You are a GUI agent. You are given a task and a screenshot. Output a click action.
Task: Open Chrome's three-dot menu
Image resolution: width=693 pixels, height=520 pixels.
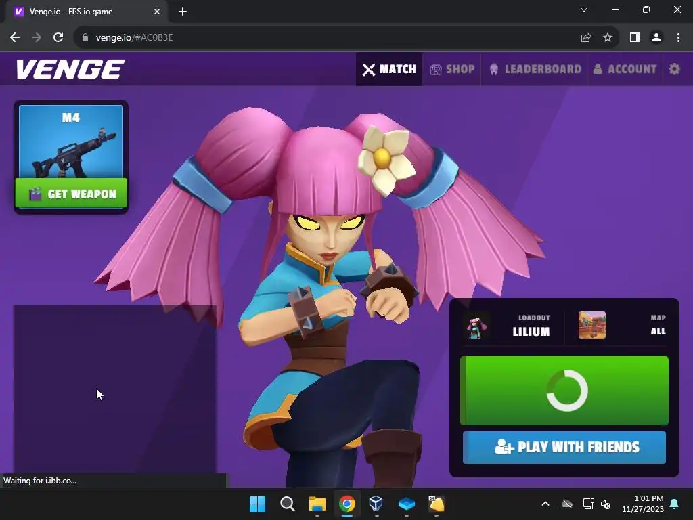point(678,38)
